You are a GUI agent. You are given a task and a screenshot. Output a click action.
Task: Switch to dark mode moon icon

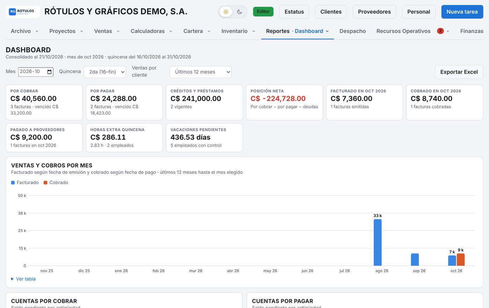(239, 12)
